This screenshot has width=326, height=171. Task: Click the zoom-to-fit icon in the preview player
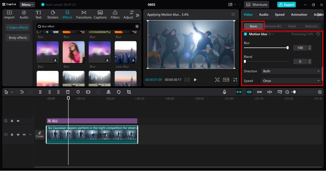pos(217,80)
